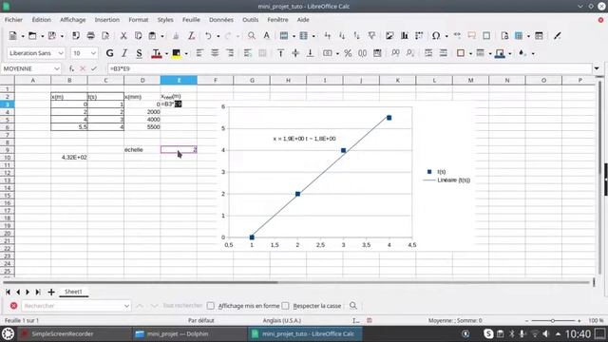This screenshot has width=608, height=342.
Task: Open the Insertion menu
Action: [107, 20]
